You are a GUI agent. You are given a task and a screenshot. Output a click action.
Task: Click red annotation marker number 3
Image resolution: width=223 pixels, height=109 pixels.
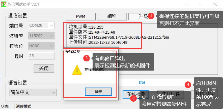coord(87,58)
